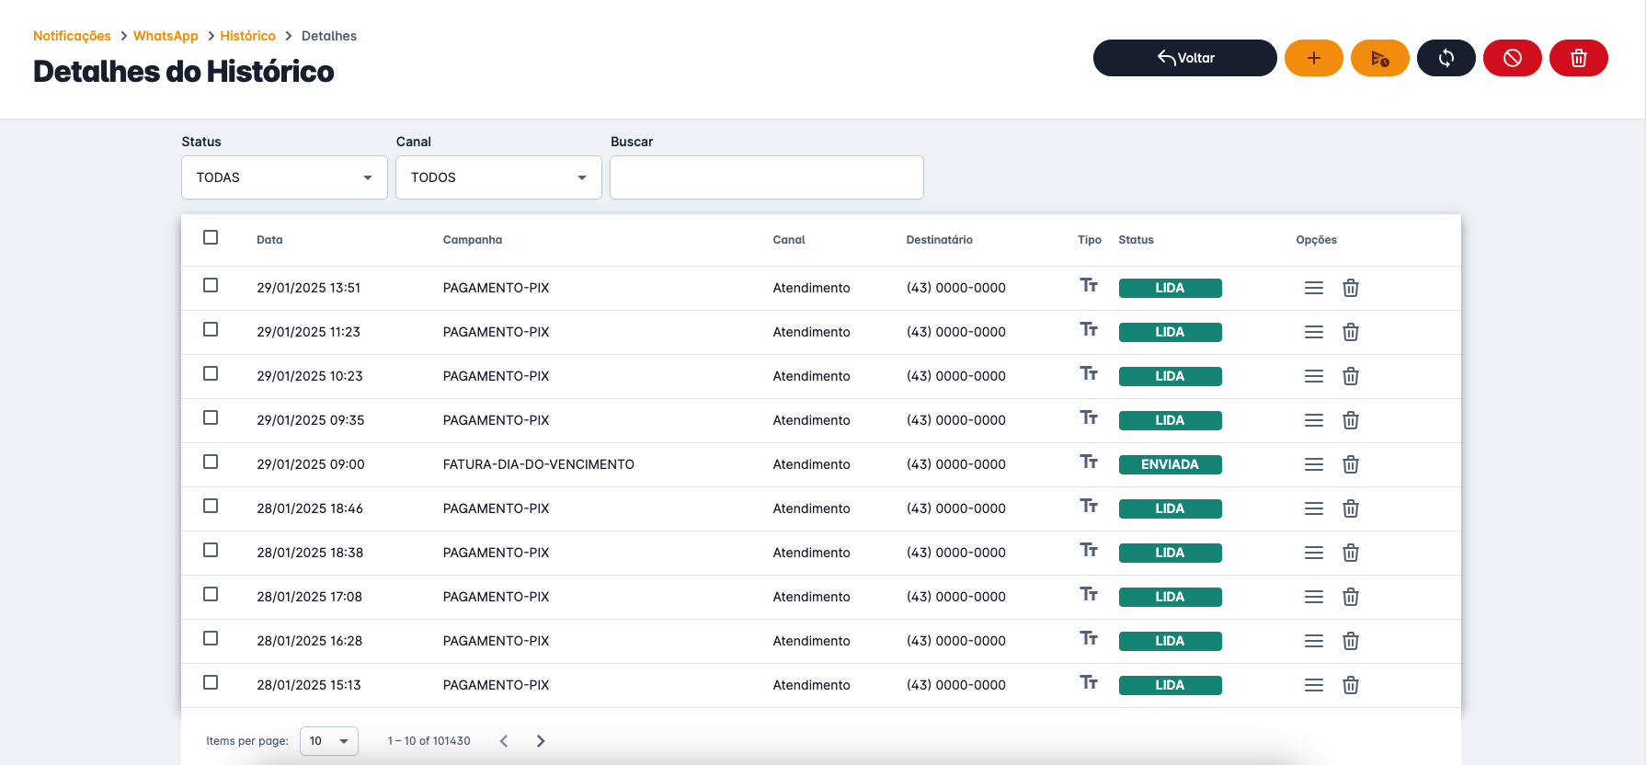The width and height of the screenshot is (1646, 765).
Task: Navigate to WhatsApp breadcrumb
Action: pos(166,36)
